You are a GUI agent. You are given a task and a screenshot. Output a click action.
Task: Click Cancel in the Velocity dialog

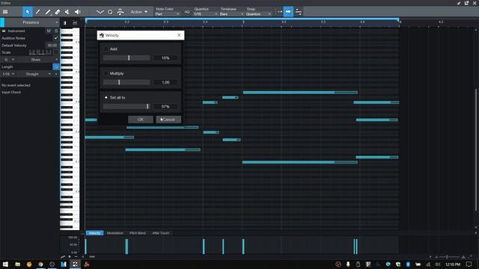pos(168,120)
